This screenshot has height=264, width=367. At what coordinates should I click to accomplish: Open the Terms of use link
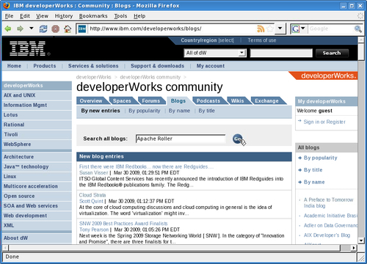pos(262,40)
